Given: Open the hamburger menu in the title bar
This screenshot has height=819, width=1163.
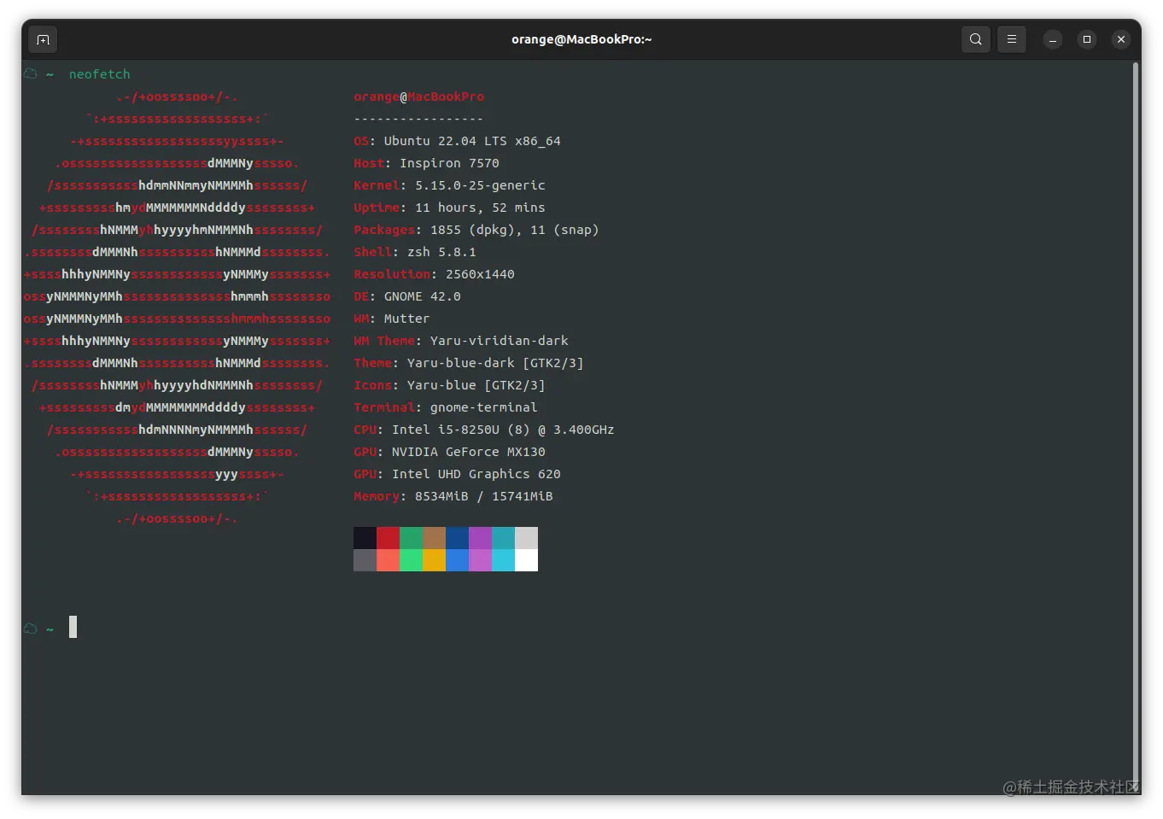Looking at the screenshot, I should [1012, 39].
